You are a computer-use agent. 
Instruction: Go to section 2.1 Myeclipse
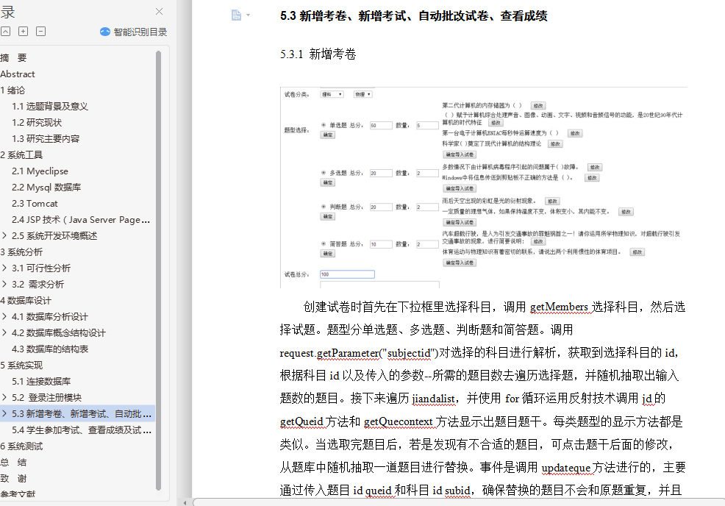pyautogui.click(x=40, y=171)
